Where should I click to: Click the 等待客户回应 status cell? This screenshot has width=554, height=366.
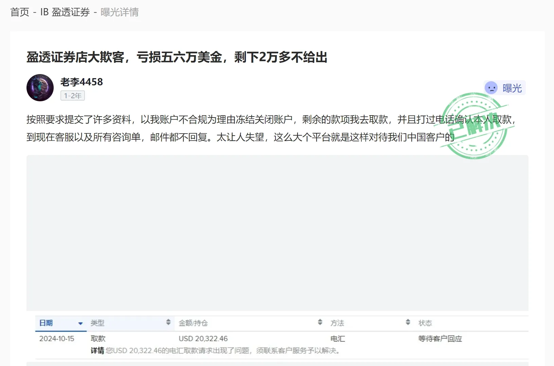tap(440, 339)
